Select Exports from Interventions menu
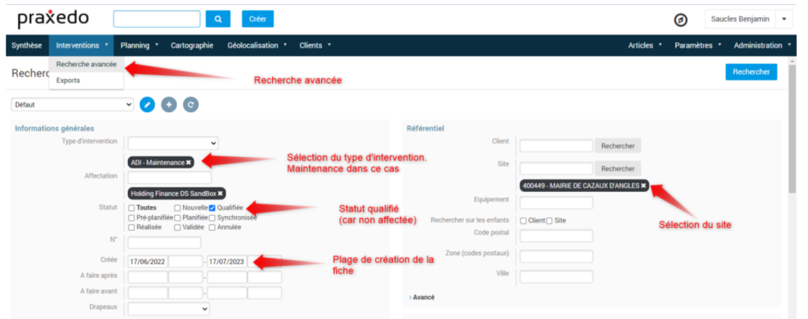 [68, 80]
